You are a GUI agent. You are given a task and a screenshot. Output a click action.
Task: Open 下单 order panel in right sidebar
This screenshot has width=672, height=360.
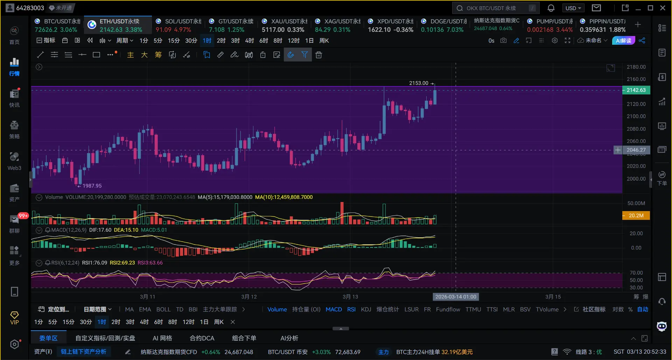tap(662, 178)
